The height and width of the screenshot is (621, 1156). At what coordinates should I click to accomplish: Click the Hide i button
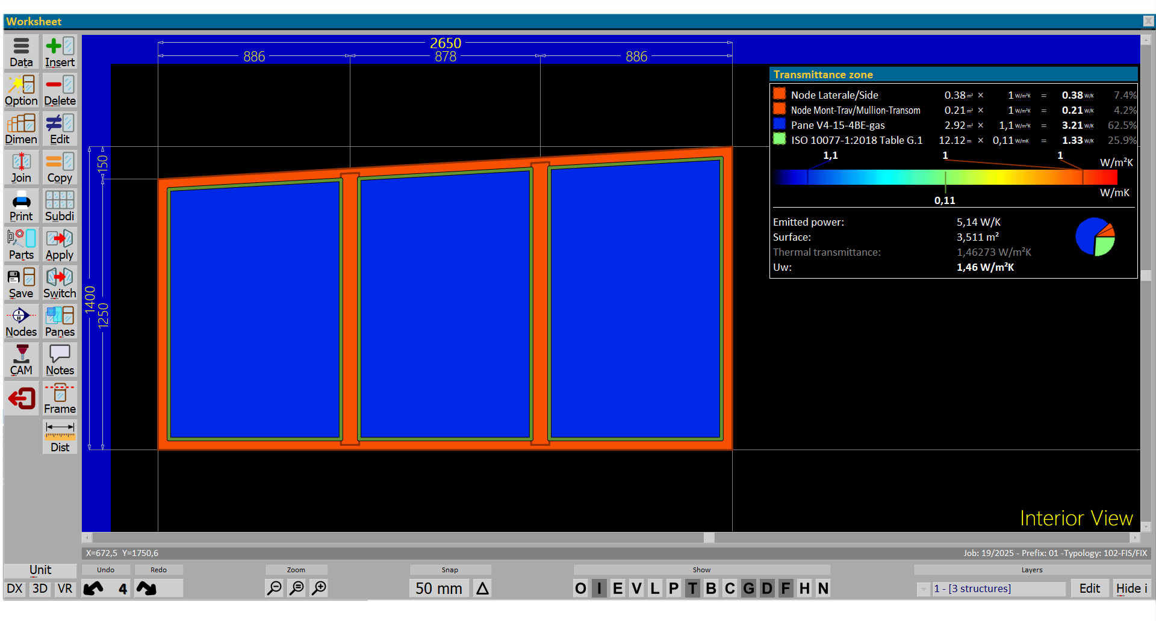pyautogui.click(x=1131, y=588)
